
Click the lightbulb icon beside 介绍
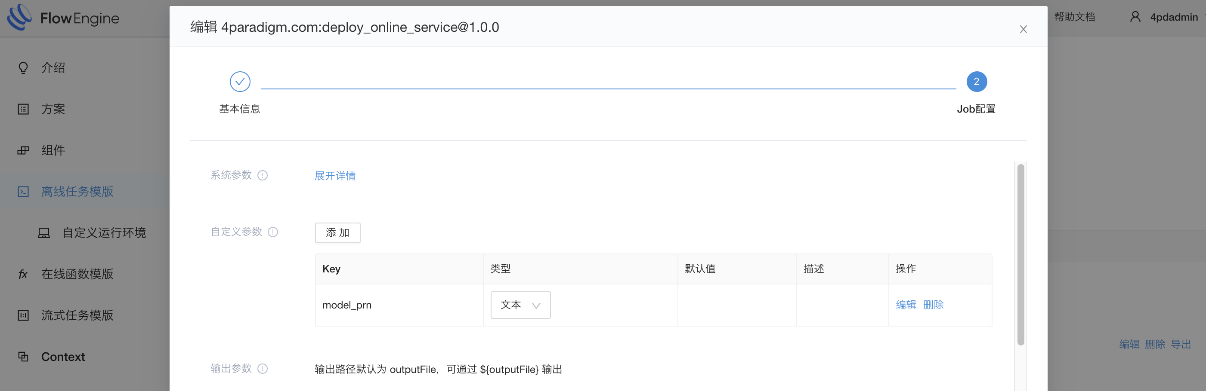(x=23, y=68)
